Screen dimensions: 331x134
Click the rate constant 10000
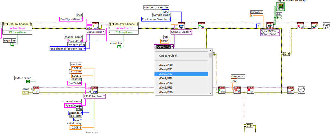click(x=165, y=41)
